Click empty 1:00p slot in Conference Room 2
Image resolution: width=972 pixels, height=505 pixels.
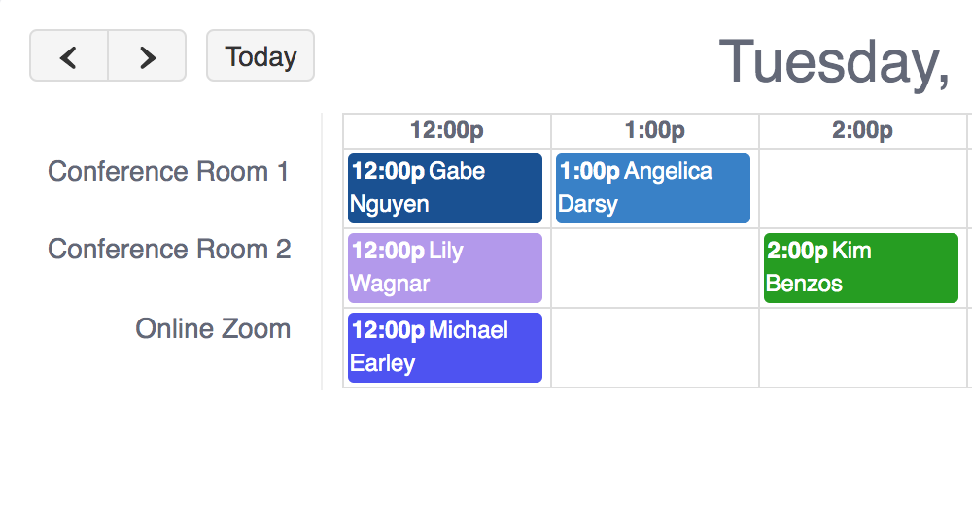(655, 268)
